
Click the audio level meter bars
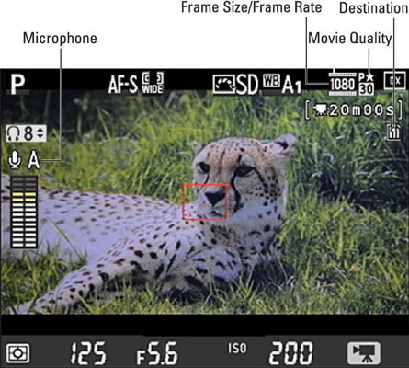[24, 212]
